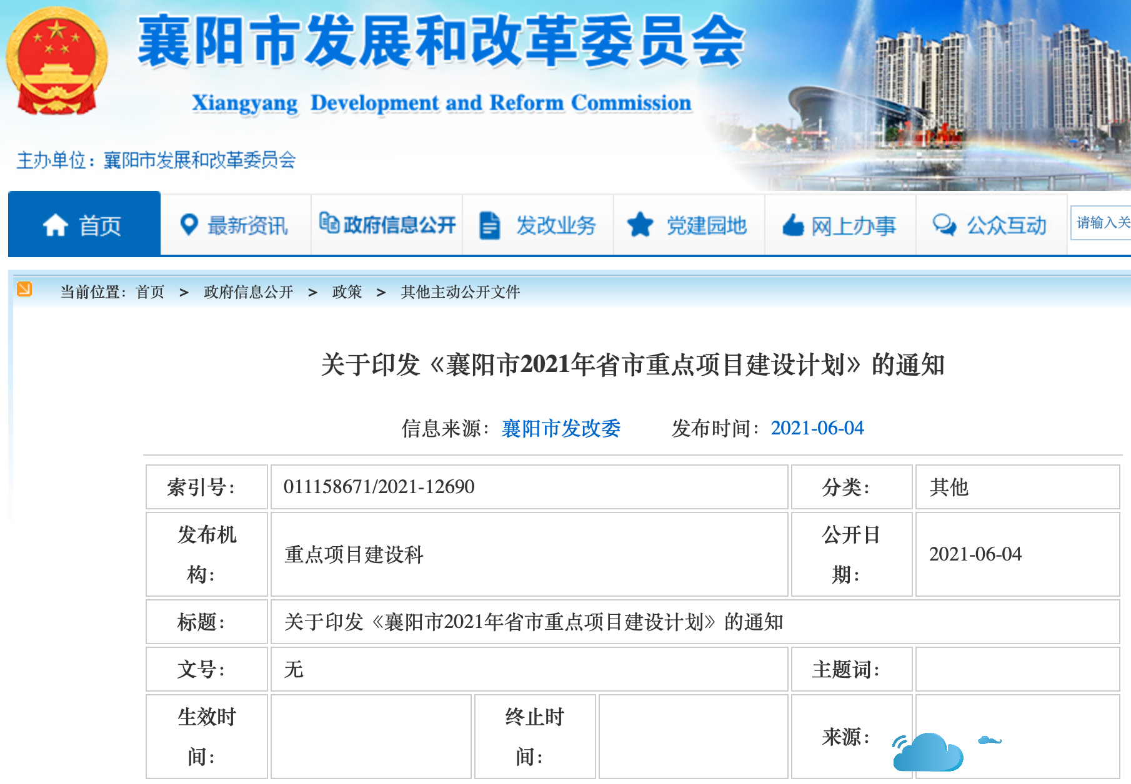This screenshot has height=784, width=1131.
Task: Open 其他主动公开文件 breadcrumb link
Action: click(x=460, y=292)
